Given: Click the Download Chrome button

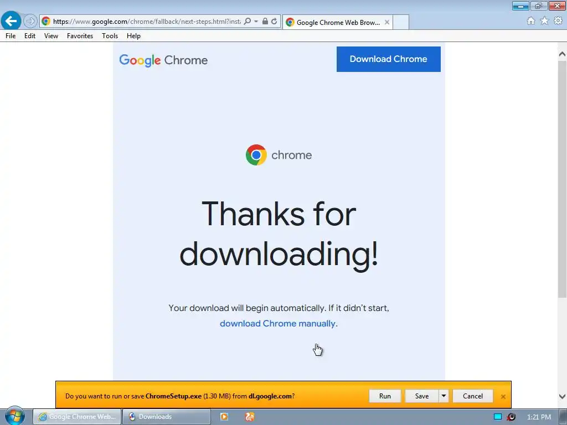Looking at the screenshot, I should click(388, 59).
